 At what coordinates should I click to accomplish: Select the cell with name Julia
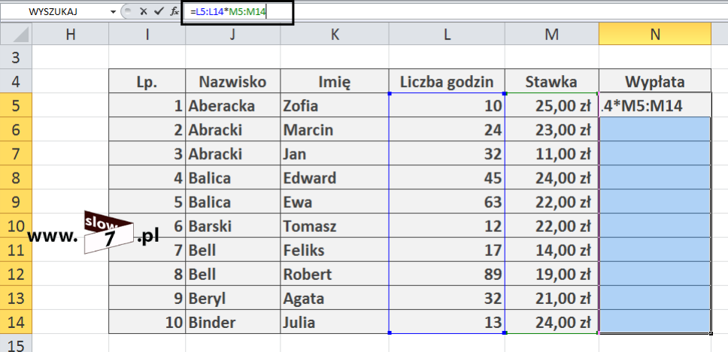point(334,322)
